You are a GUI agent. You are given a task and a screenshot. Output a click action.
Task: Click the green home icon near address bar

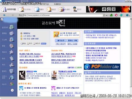111,15
